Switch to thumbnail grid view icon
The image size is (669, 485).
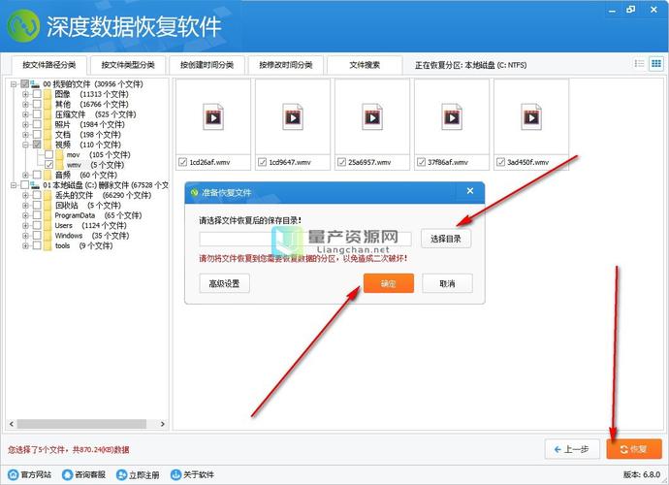point(656,64)
